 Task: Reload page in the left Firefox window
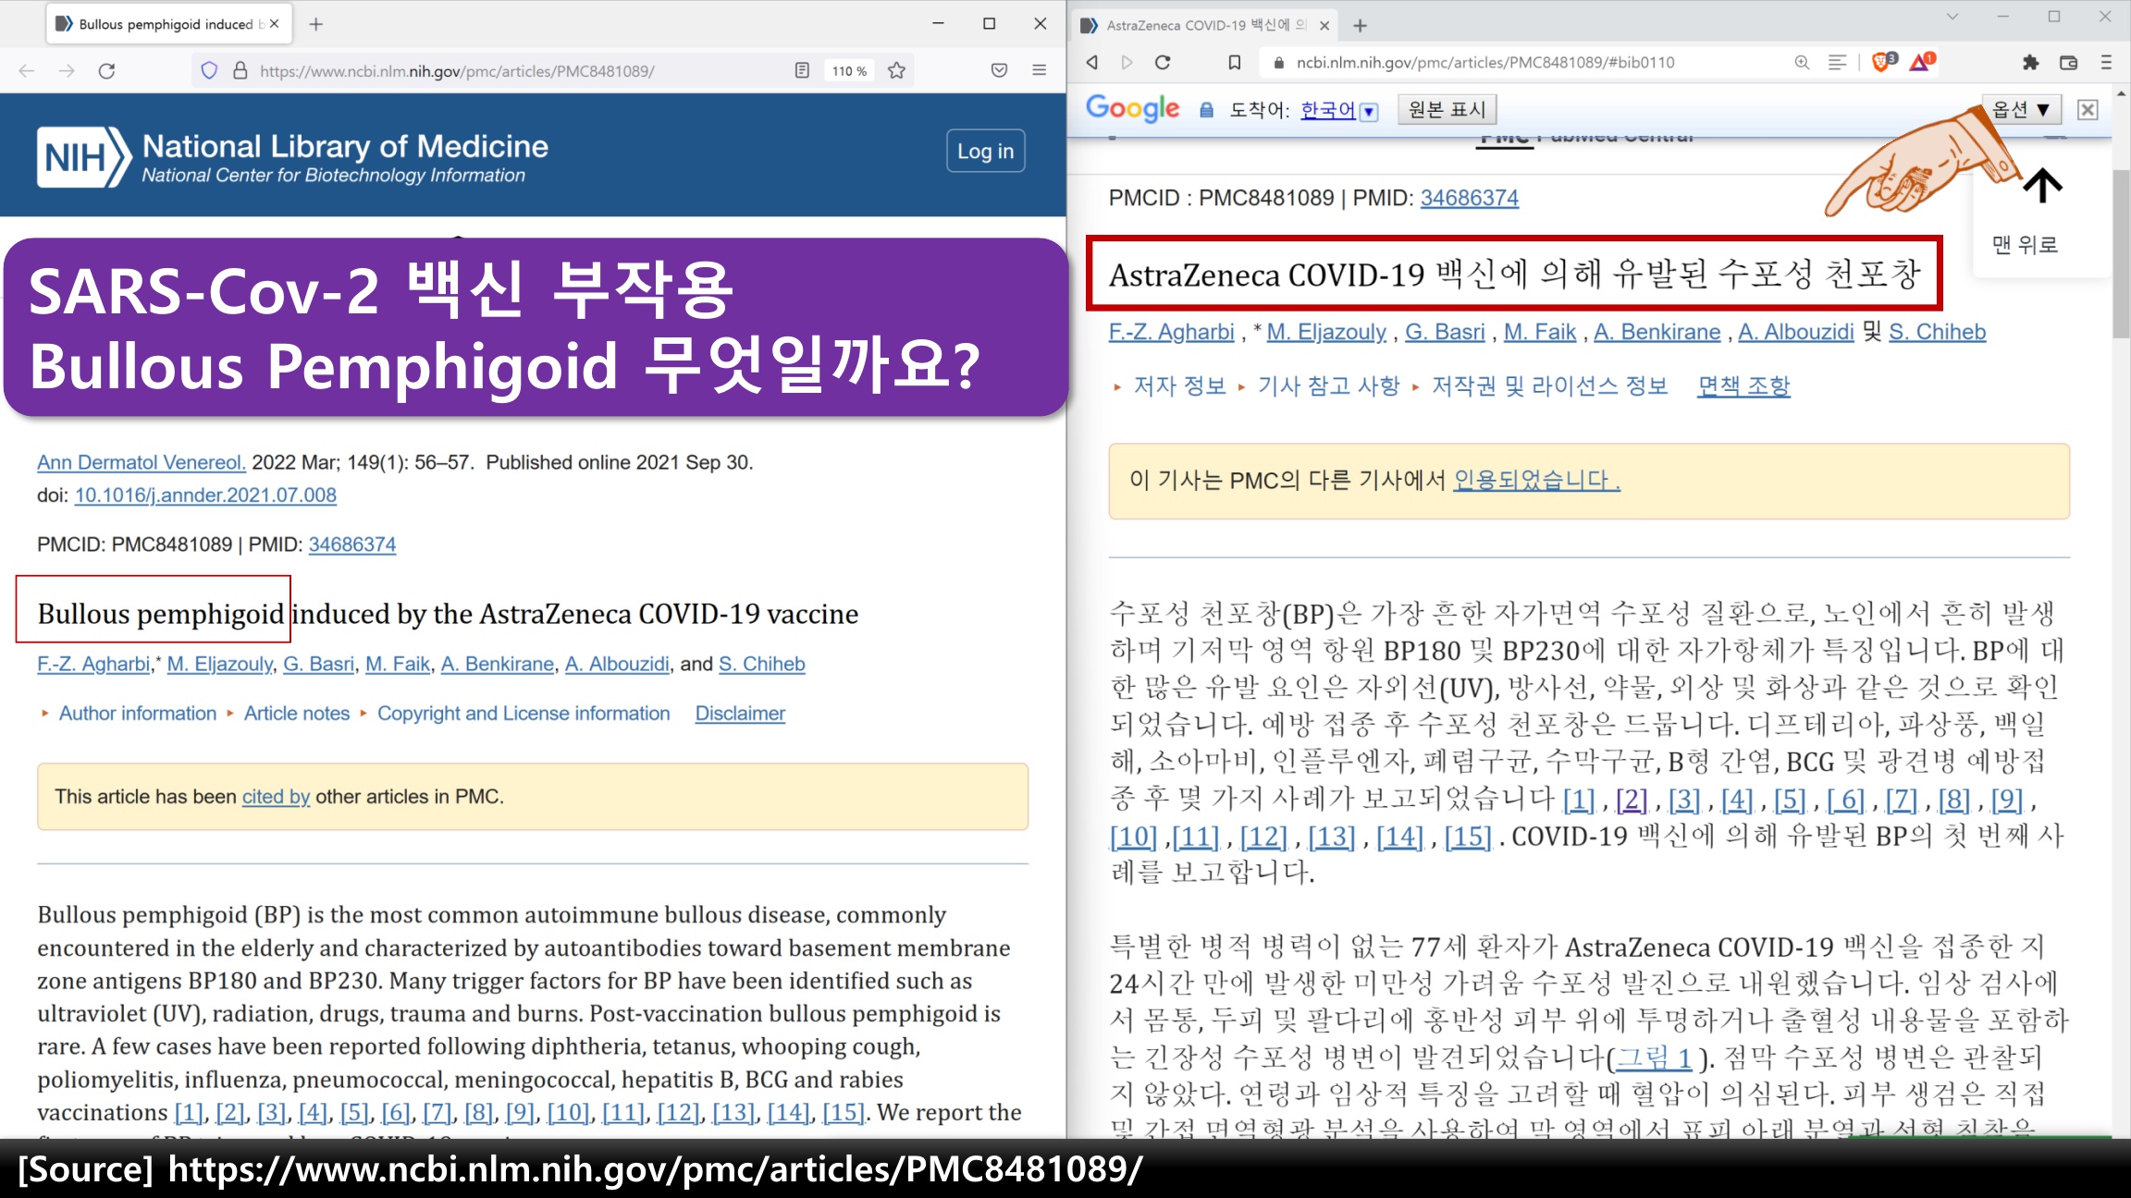tap(107, 71)
